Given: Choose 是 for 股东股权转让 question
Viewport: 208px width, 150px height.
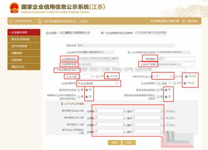Looking at the screenshot, I should click(79, 97).
